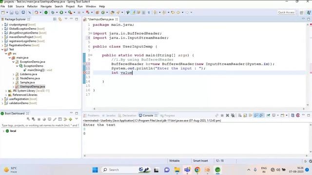Click the Debug bug icon in the toolbar
Viewport: 312px width, 175px height.
tap(53, 13)
